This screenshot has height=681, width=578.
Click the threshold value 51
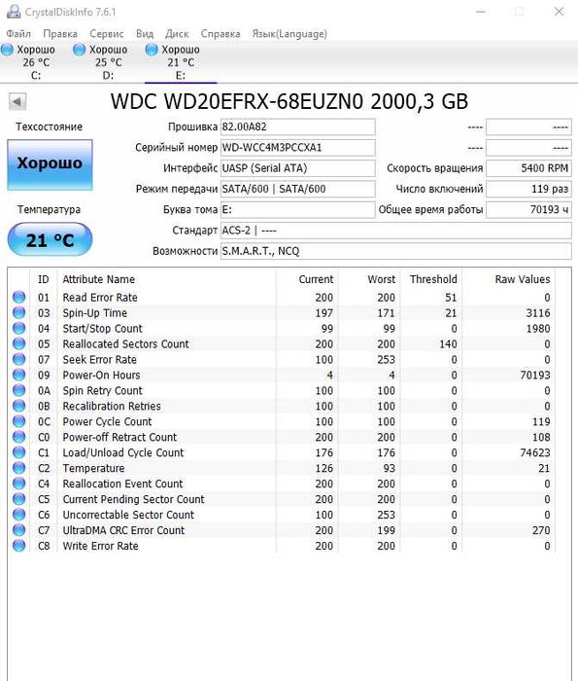tap(451, 298)
